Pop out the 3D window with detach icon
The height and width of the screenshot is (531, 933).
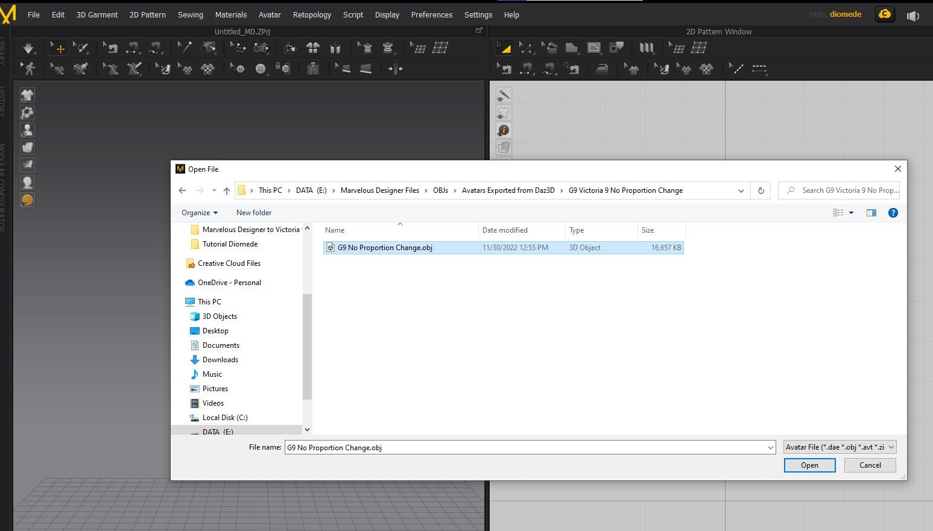[x=479, y=30]
